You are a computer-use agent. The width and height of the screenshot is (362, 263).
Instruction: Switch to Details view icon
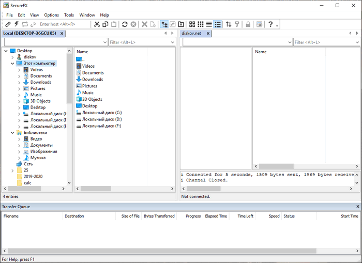218,24
